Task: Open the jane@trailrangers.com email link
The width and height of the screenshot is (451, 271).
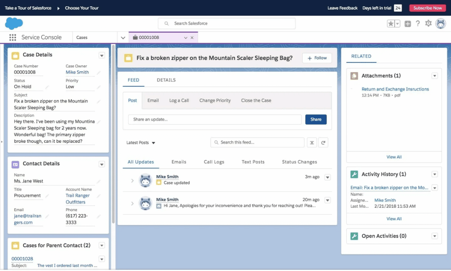Action: point(28,219)
